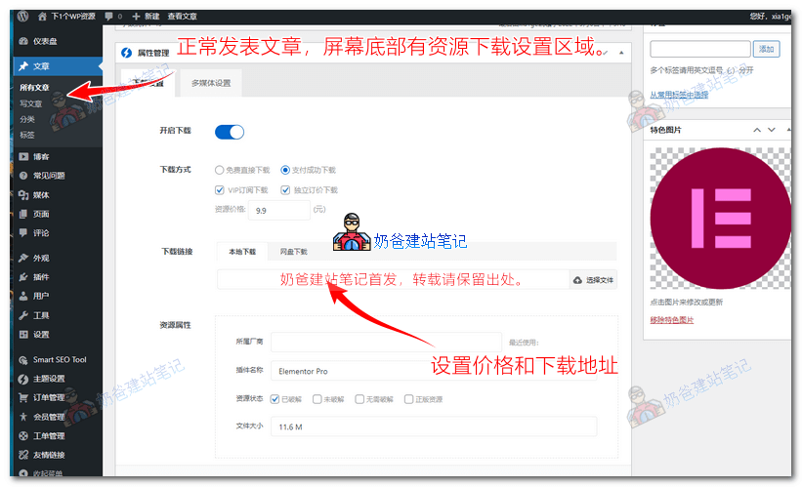The width and height of the screenshot is (802, 487).
Task: Open 友情链接 links icon
Action: (23, 455)
